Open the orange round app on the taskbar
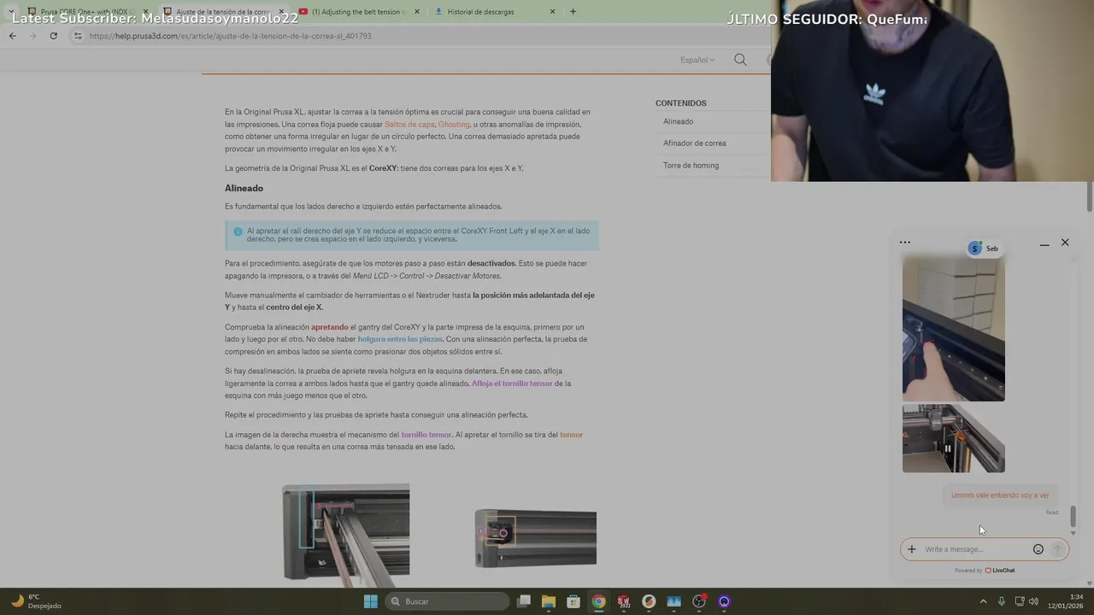This screenshot has height=615, width=1094. (649, 601)
